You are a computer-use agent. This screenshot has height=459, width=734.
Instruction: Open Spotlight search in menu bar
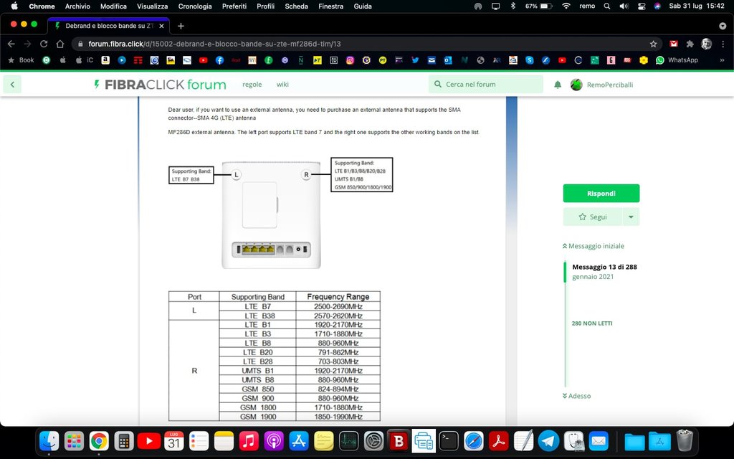pos(607,6)
